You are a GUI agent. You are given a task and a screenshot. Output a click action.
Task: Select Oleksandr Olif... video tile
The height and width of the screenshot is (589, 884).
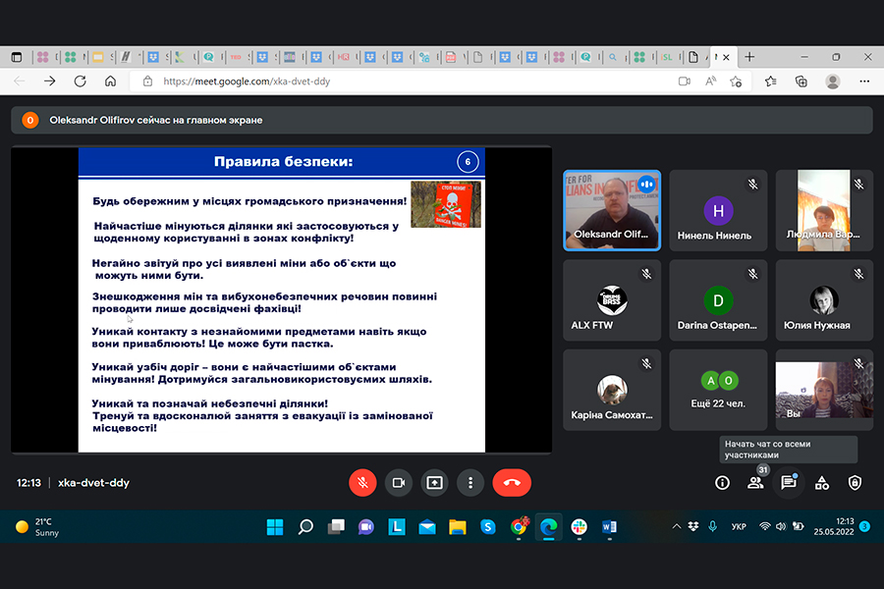point(612,210)
